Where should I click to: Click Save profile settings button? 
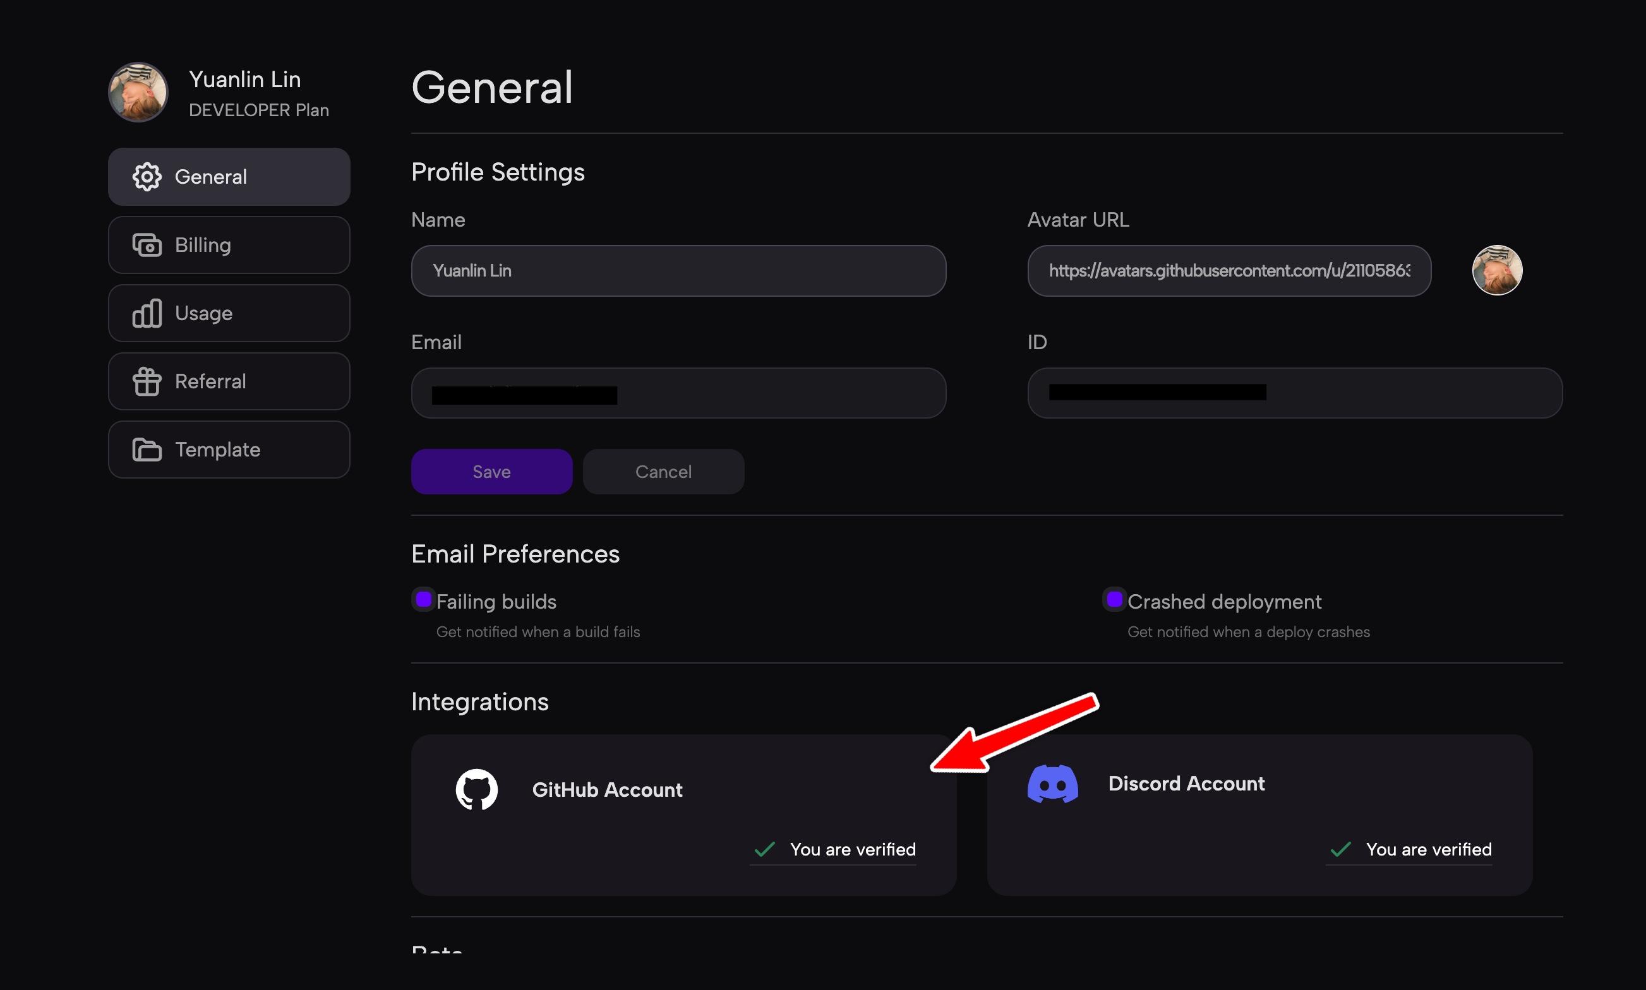tap(491, 472)
